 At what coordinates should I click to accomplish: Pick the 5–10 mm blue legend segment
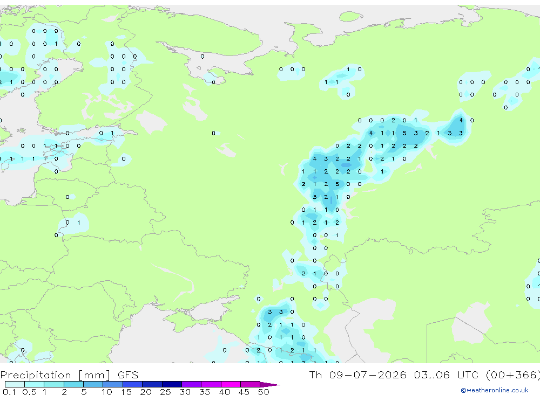(93, 384)
